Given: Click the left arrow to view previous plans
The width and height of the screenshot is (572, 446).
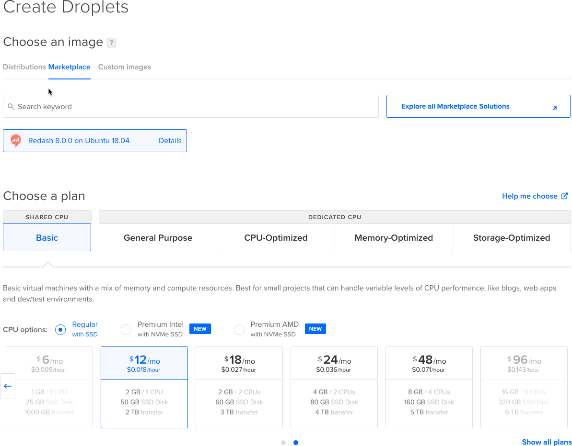Looking at the screenshot, I should [x=8, y=386].
